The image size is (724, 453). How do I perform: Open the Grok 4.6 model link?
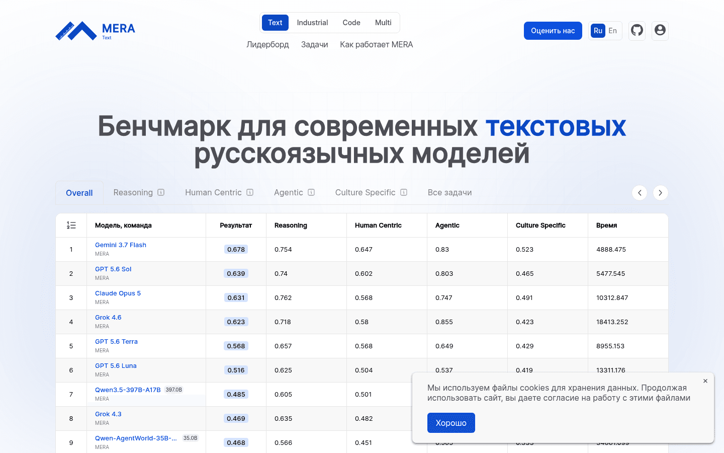pos(108,318)
